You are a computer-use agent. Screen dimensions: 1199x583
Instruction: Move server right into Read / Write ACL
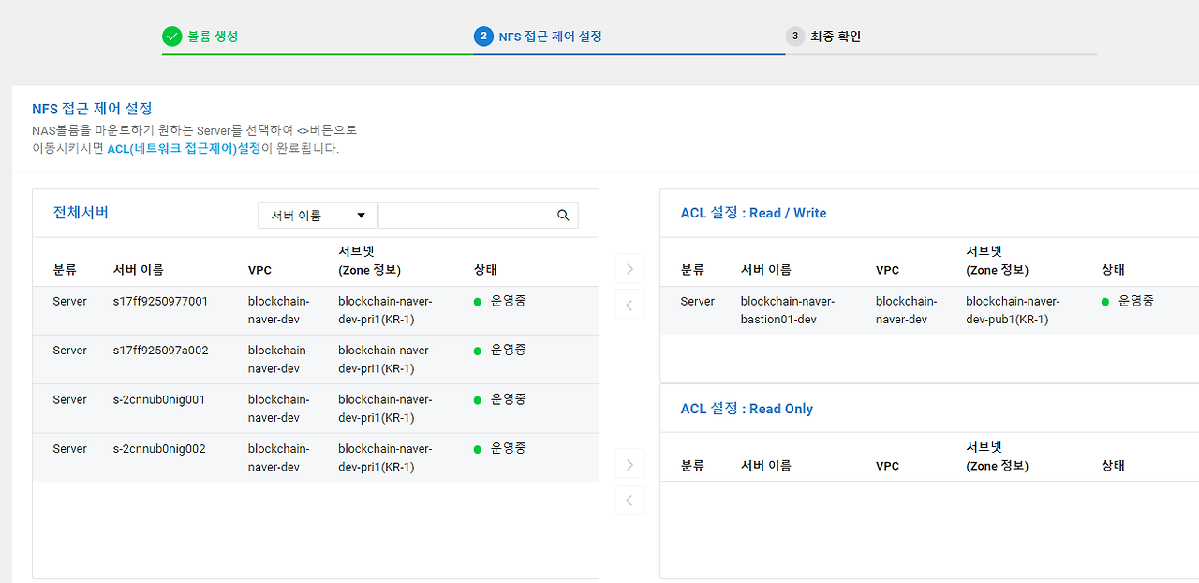tap(629, 269)
